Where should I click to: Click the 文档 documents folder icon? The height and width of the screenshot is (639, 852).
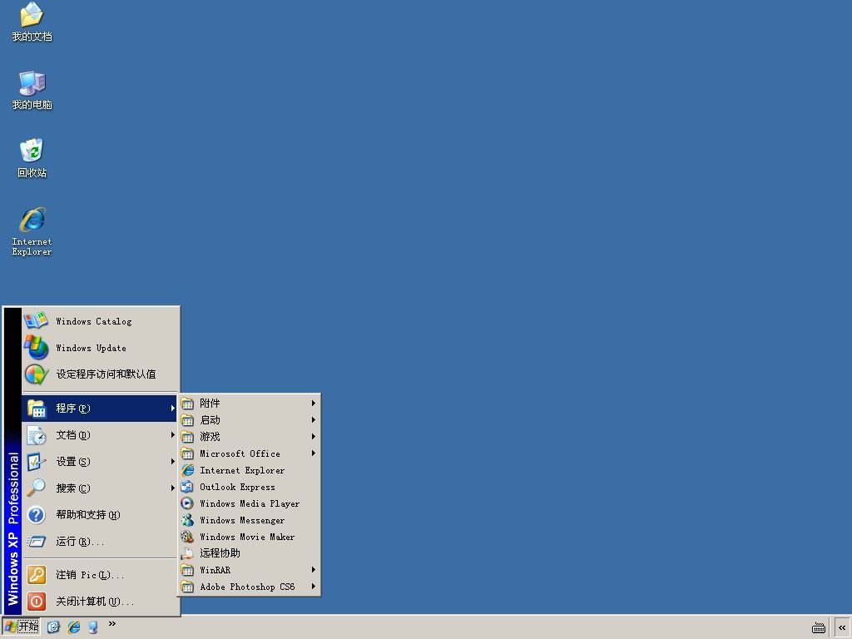click(37, 435)
